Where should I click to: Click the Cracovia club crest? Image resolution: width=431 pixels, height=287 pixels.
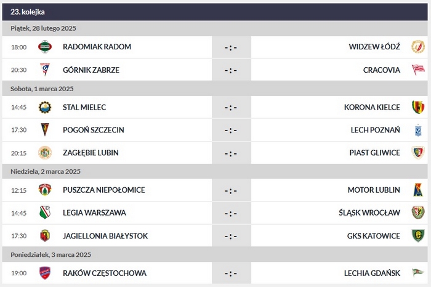(418, 70)
